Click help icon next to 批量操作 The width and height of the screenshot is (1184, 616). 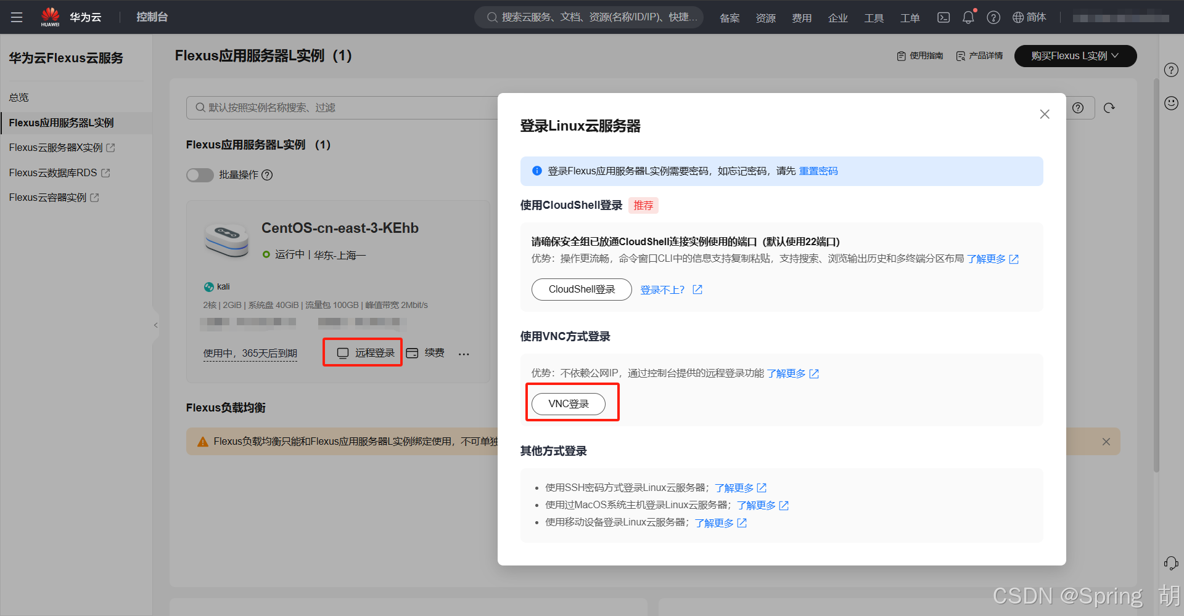[x=267, y=175]
